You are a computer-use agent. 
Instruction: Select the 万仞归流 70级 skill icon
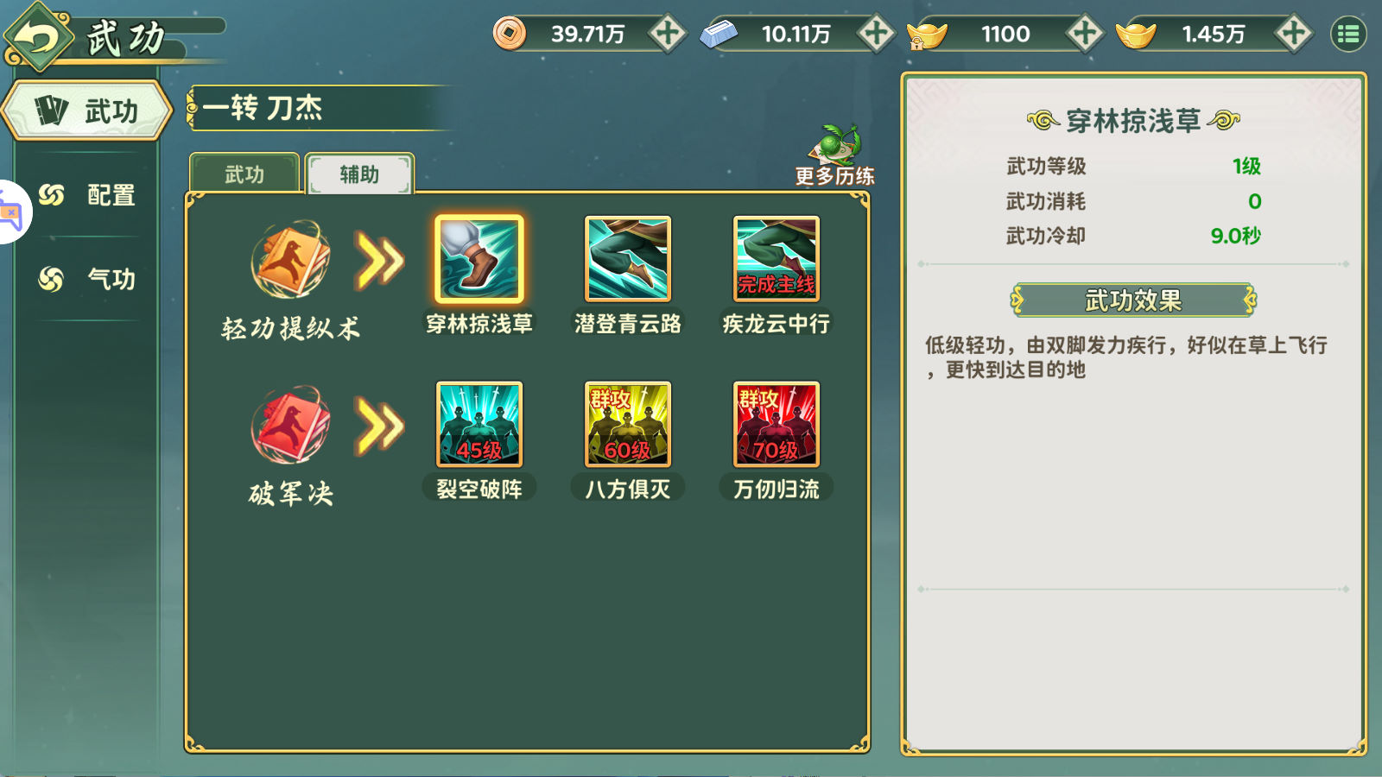[776, 424]
